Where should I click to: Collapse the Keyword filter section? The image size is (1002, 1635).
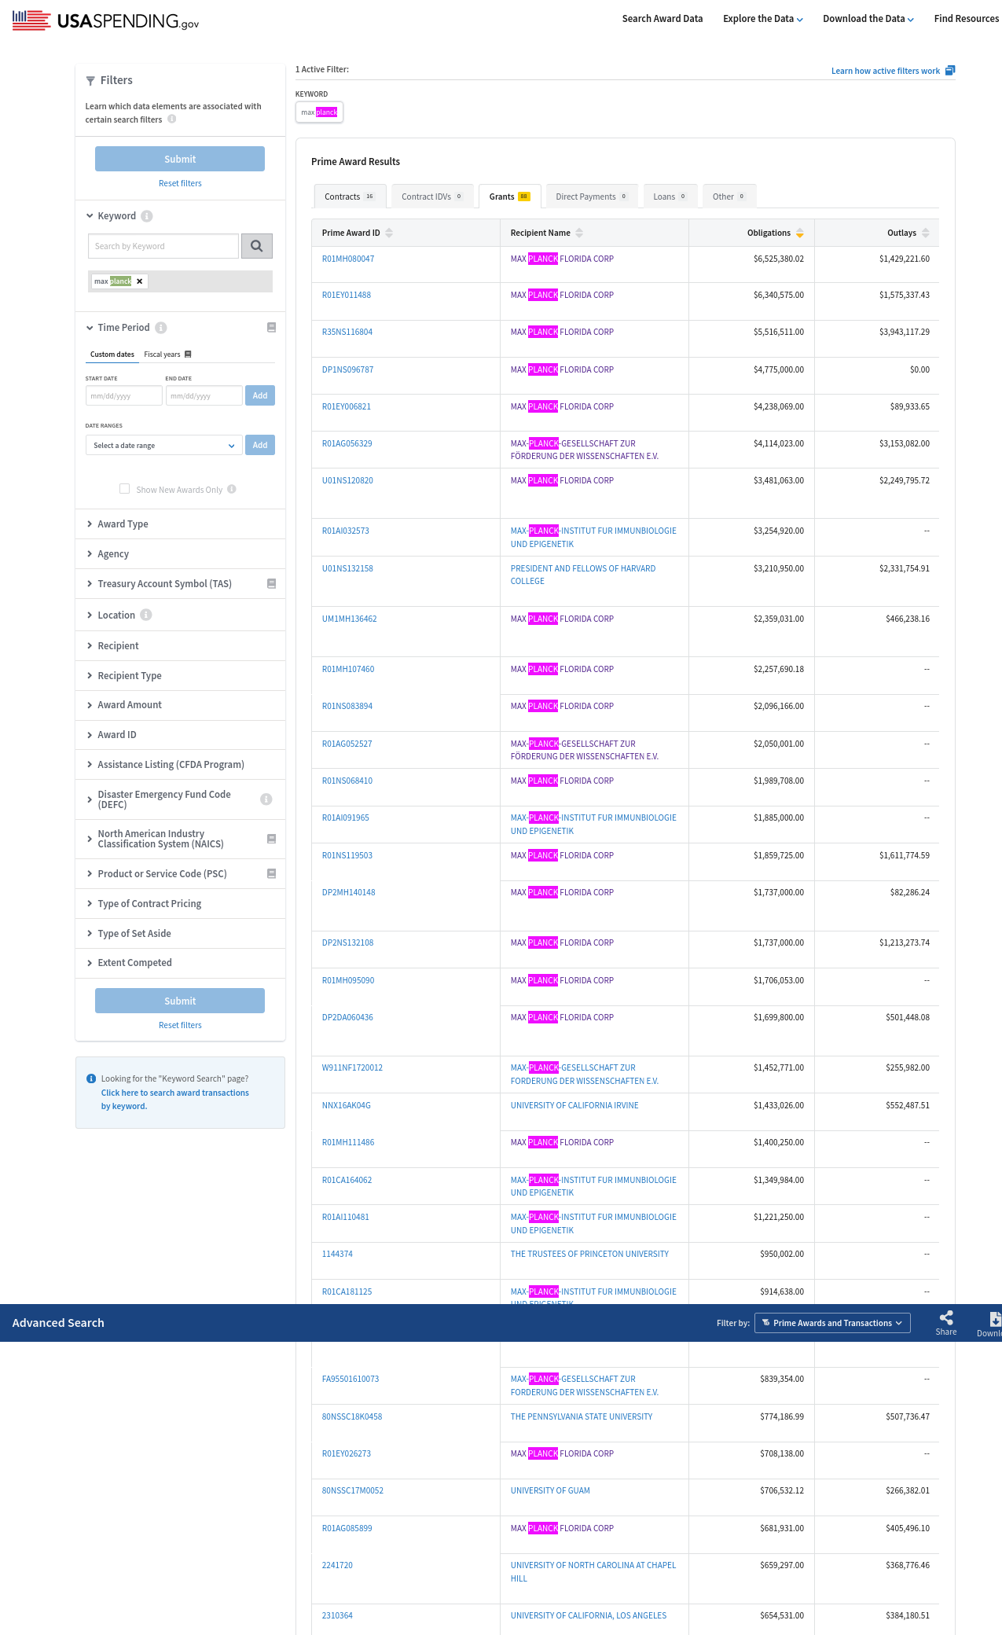pos(90,216)
